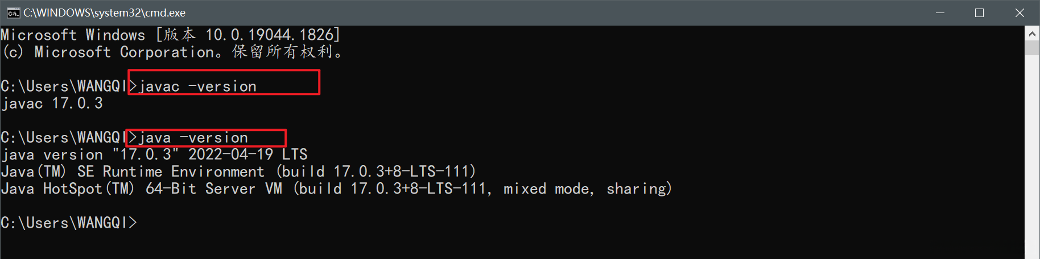Click the 'mixed mode, sharing' text
This screenshot has height=259, width=1040.
[587, 189]
